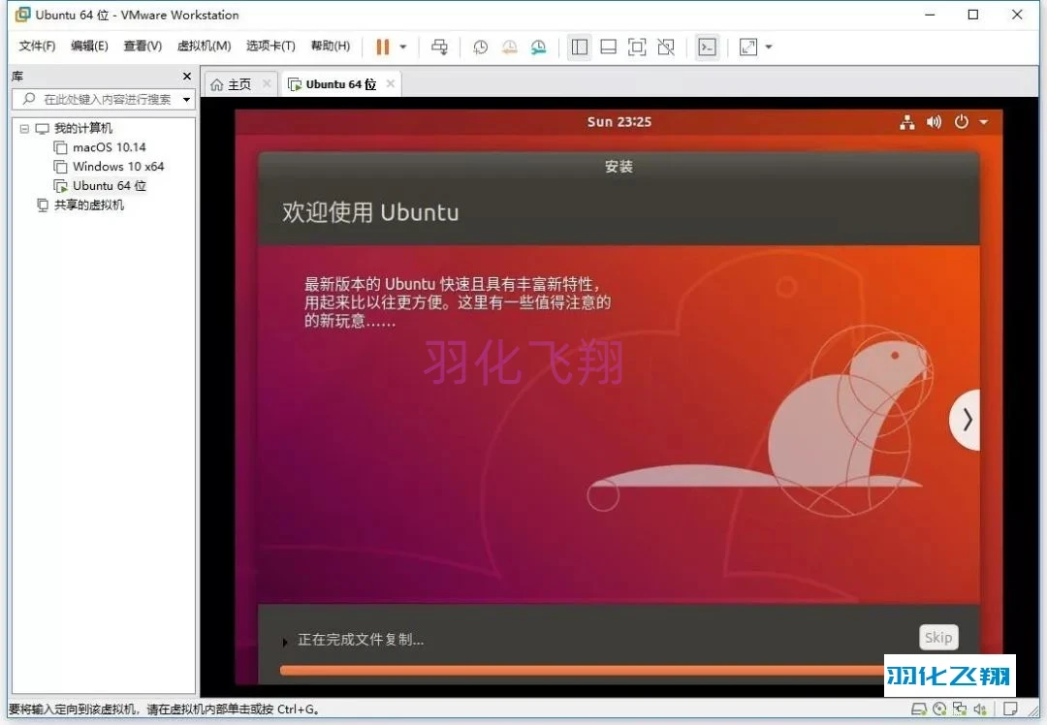Take a snapshot of this virtual machine
The image size is (1047, 725).
coord(480,47)
